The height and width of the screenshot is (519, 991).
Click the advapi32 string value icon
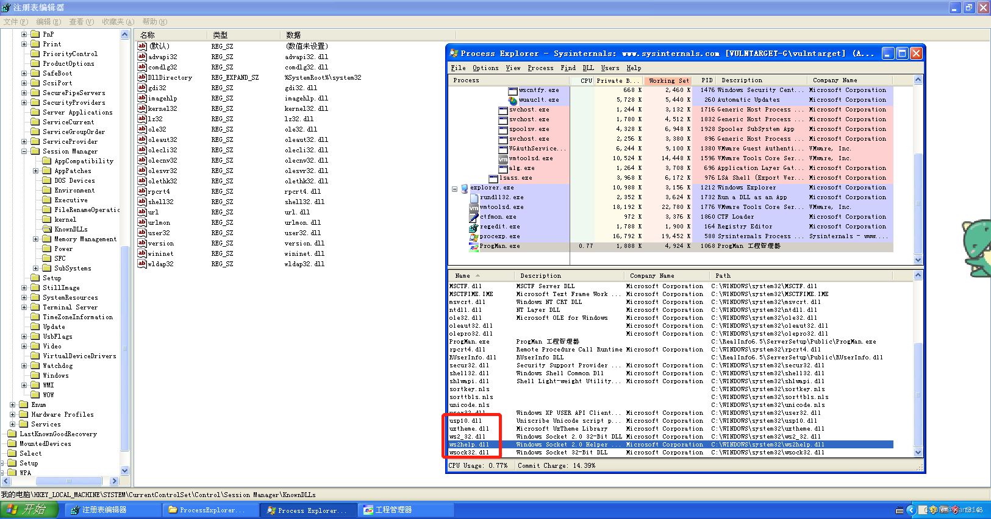(x=142, y=57)
